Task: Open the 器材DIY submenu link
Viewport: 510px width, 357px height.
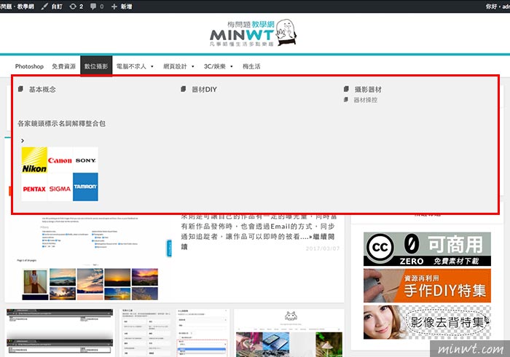Action: pos(204,90)
